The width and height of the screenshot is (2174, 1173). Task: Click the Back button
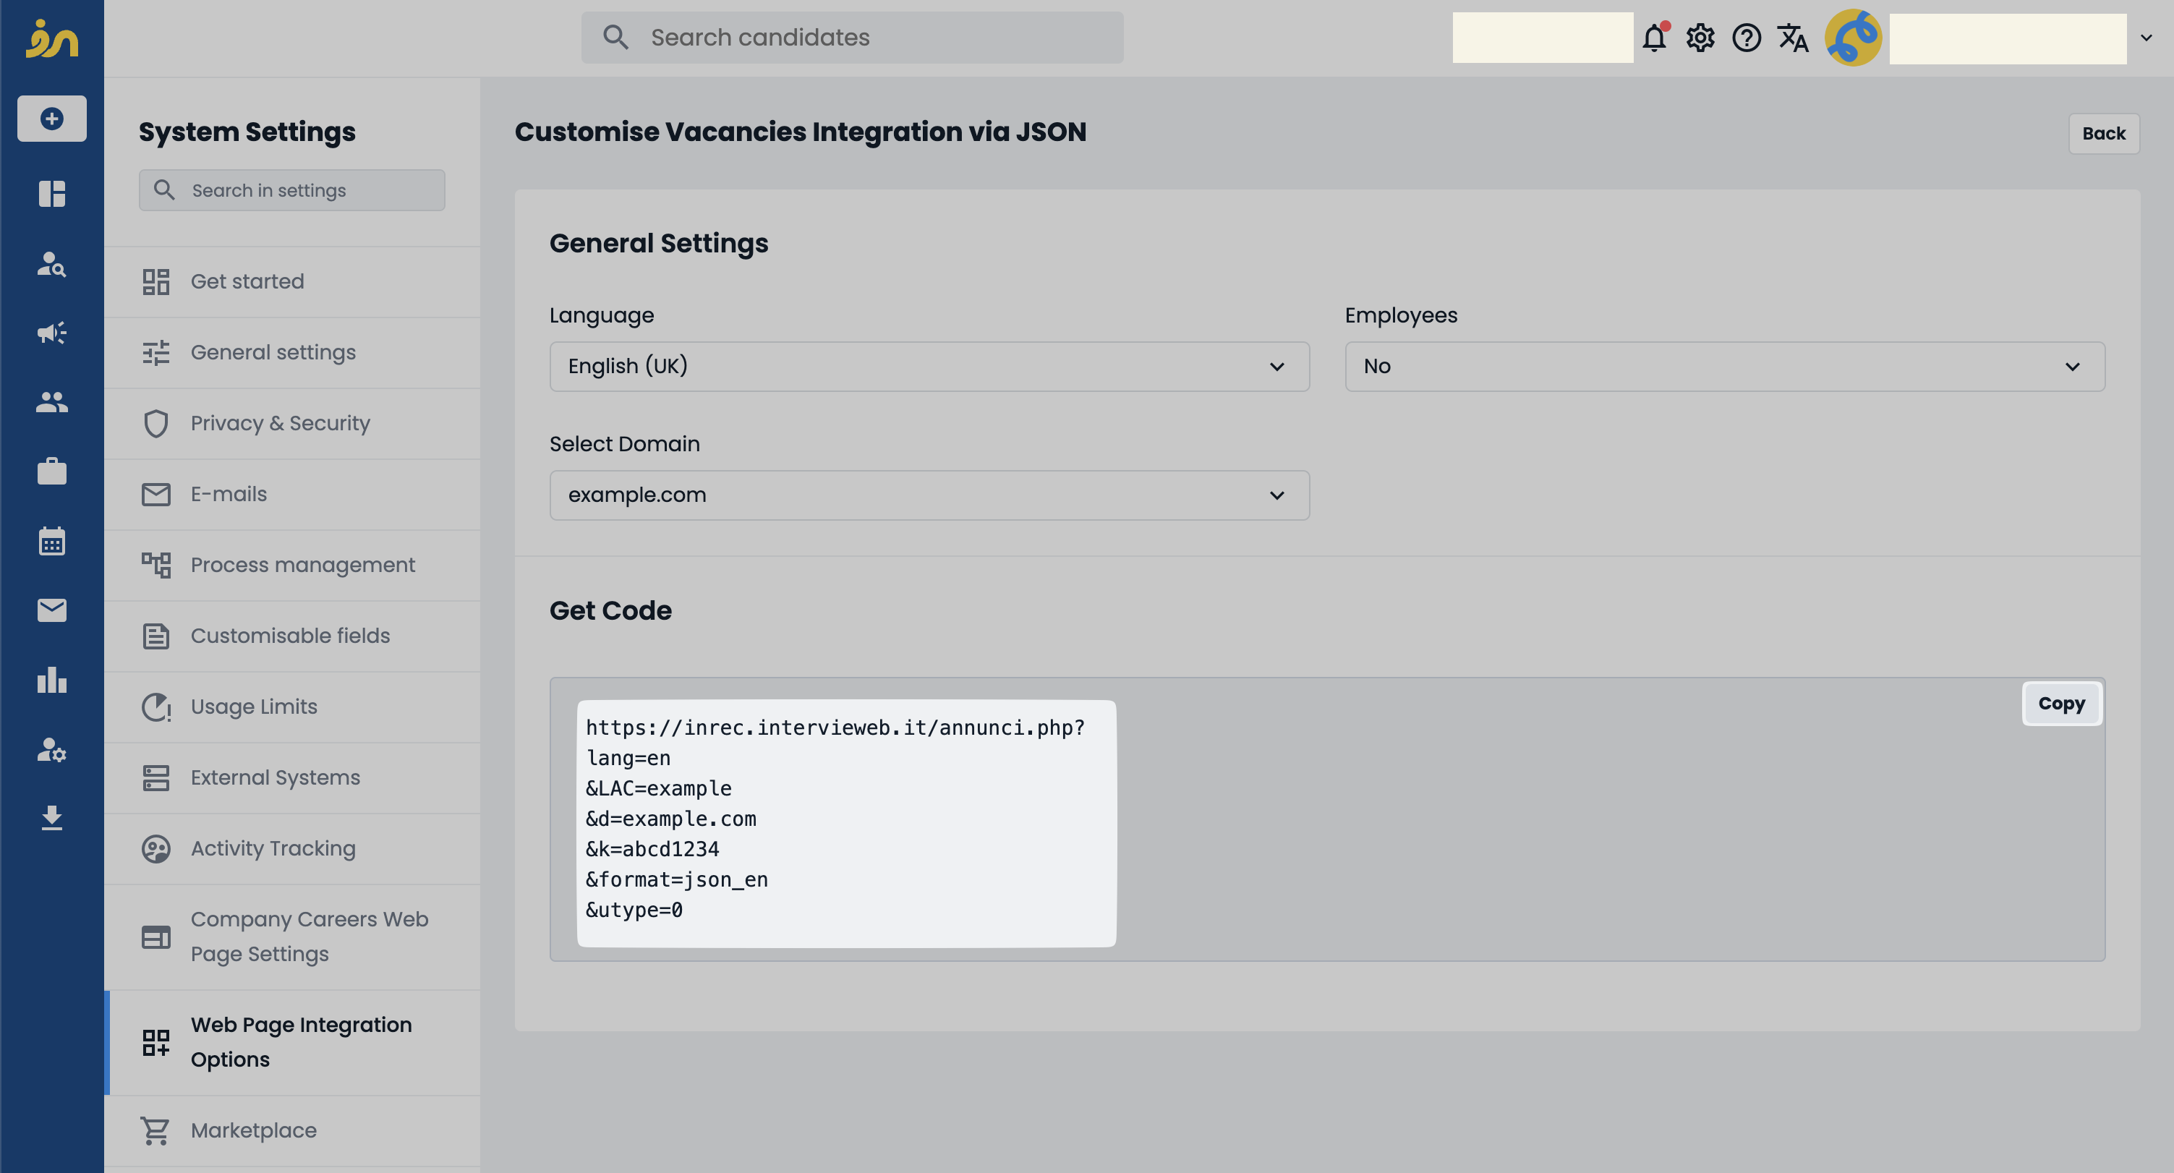pos(2103,133)
